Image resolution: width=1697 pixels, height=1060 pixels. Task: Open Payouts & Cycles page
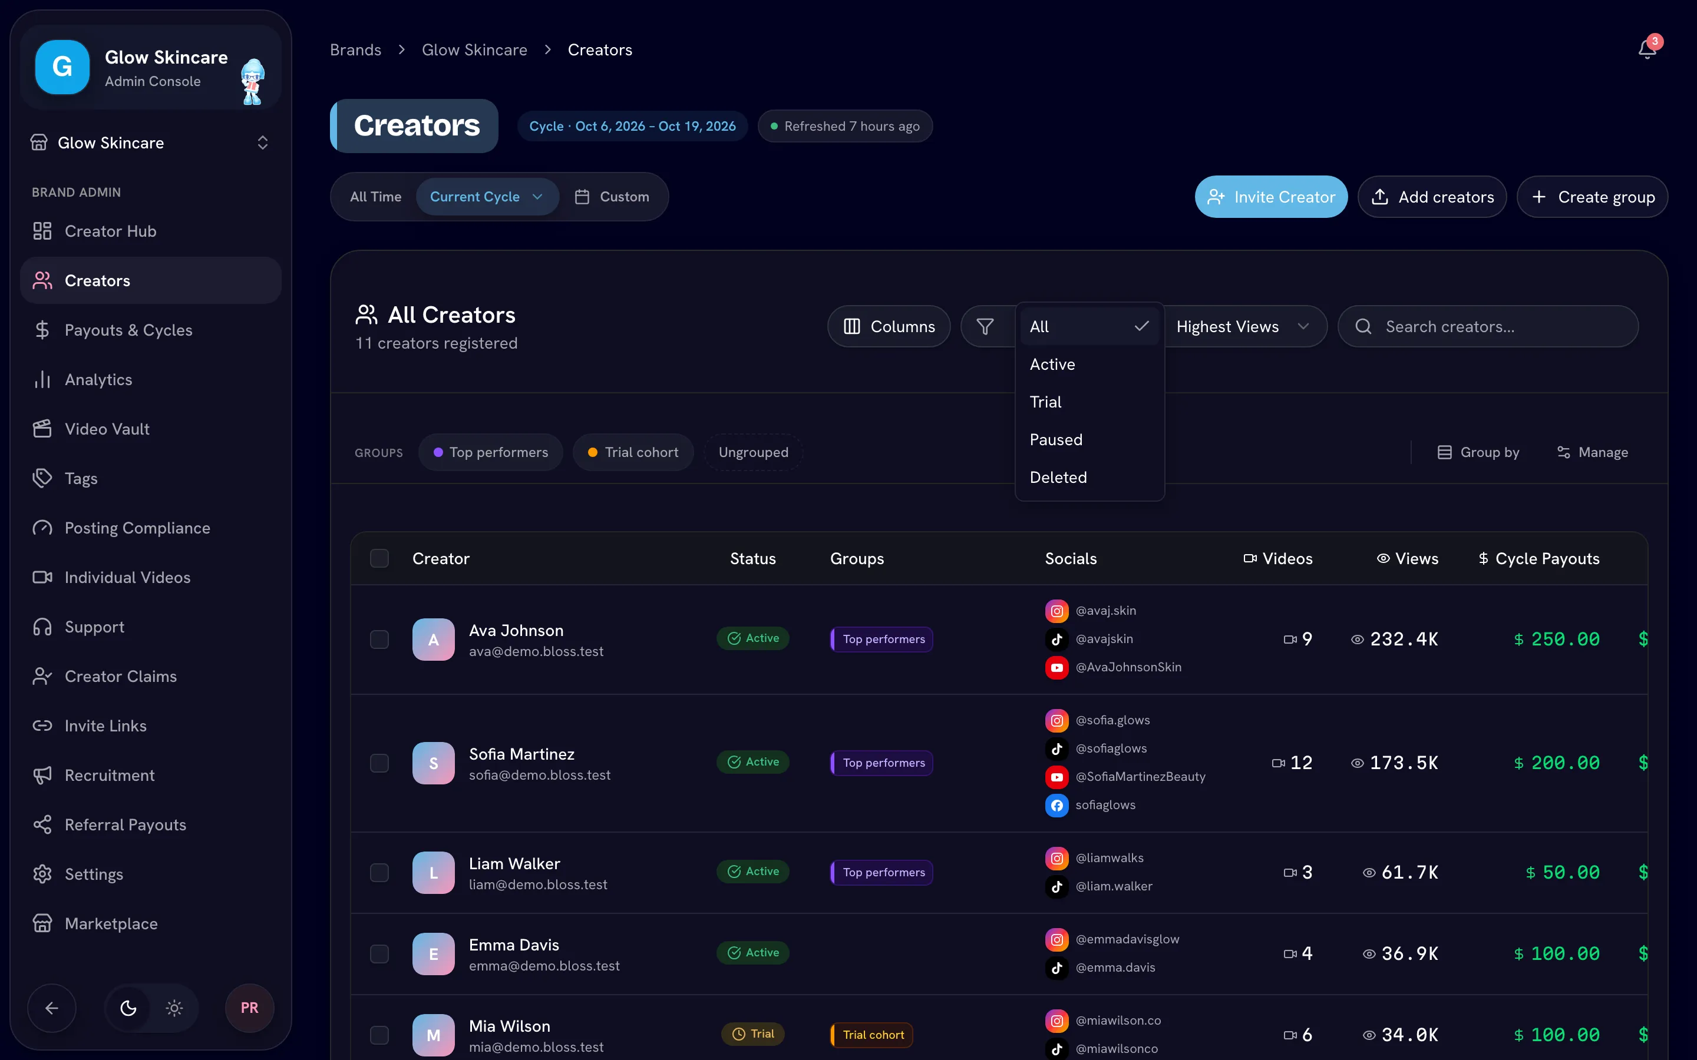pos(151,330)
